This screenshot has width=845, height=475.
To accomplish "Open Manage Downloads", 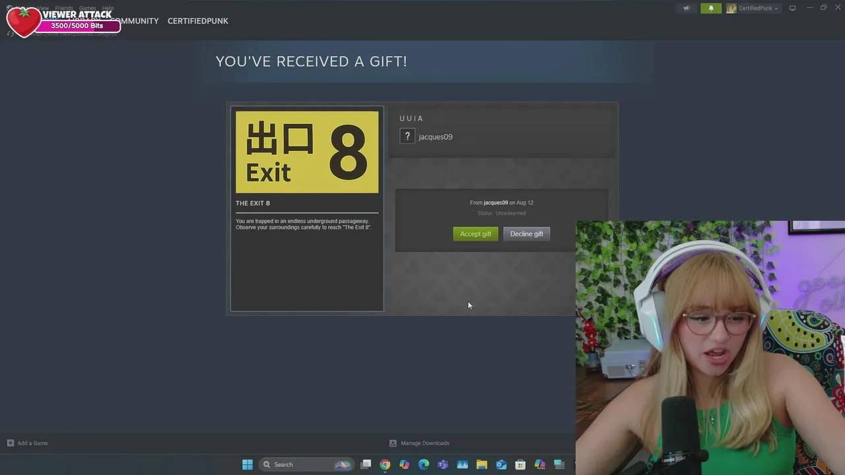I will (419, 443).
